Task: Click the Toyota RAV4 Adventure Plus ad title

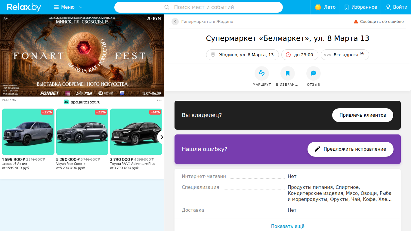Action: [x=133, y=164]
